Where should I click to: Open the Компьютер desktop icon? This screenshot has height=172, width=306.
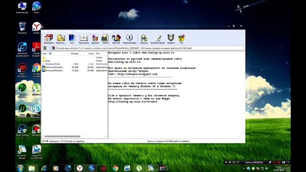pyautogui.click(x=22, y=8)
